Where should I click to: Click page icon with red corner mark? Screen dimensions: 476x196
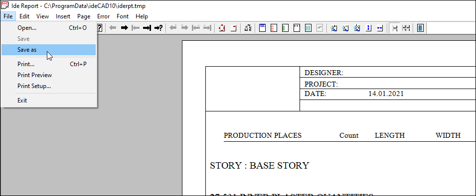pos(233,28)
